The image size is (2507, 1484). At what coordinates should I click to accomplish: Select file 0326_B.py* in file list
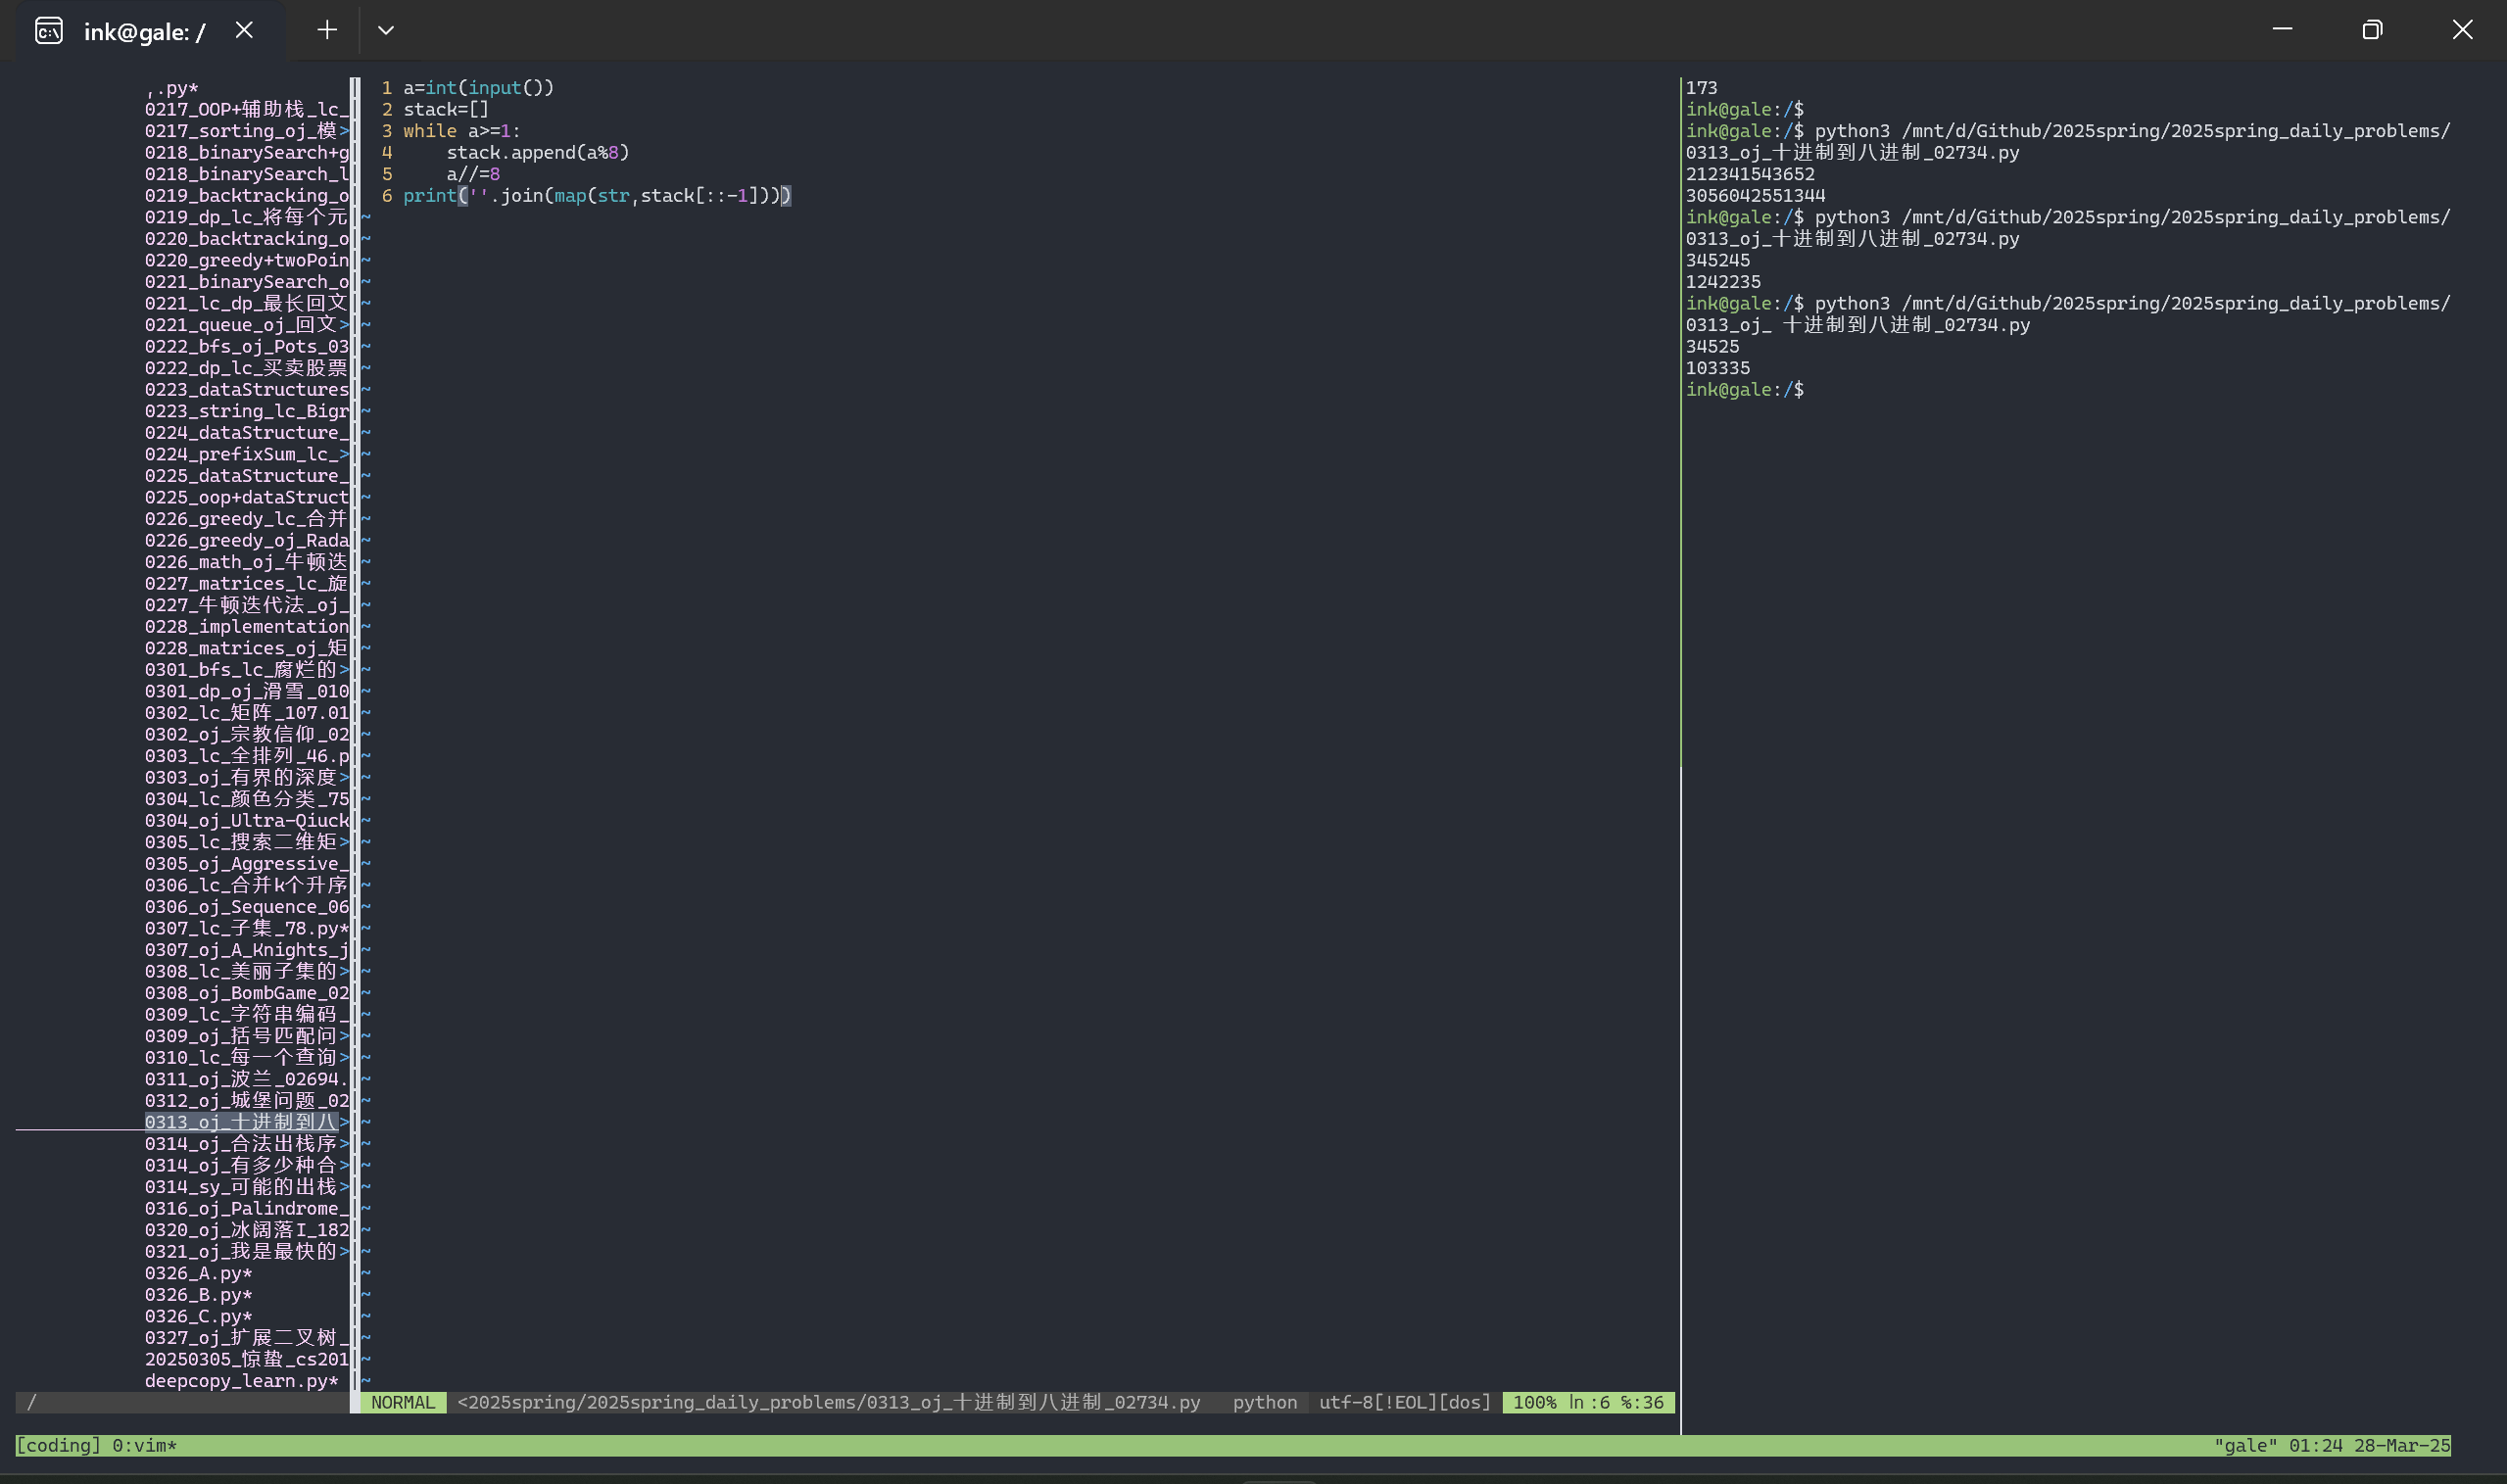[198, 1295]
